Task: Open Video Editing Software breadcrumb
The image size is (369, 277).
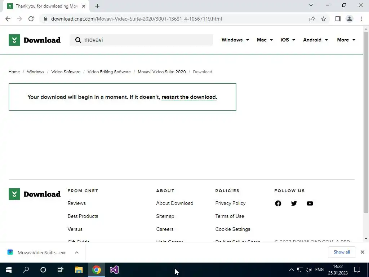Action: (109, 72)
